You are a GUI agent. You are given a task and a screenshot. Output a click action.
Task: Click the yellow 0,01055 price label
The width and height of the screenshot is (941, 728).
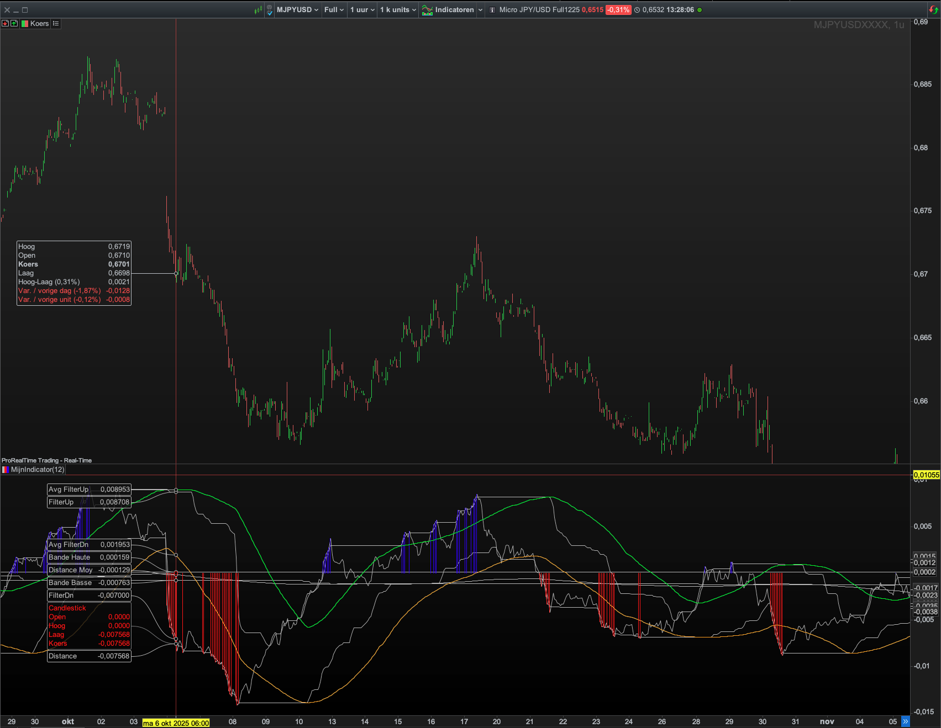click(x=926, y=475)
